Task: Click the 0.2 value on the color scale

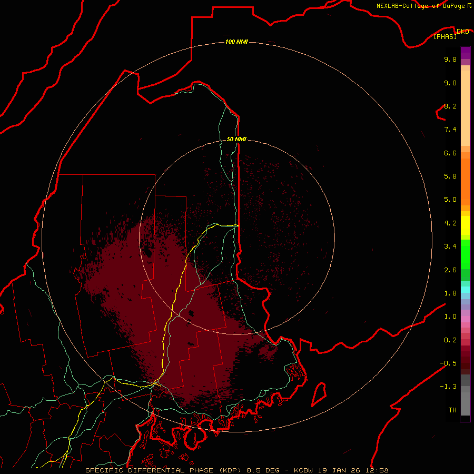Action: pyautogui.click(x=450, y=340)
